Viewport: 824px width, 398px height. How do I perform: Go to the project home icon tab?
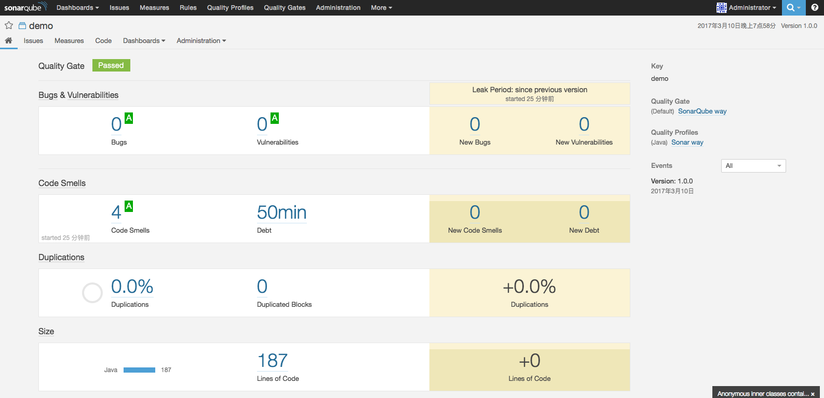(x=9, y=40)
